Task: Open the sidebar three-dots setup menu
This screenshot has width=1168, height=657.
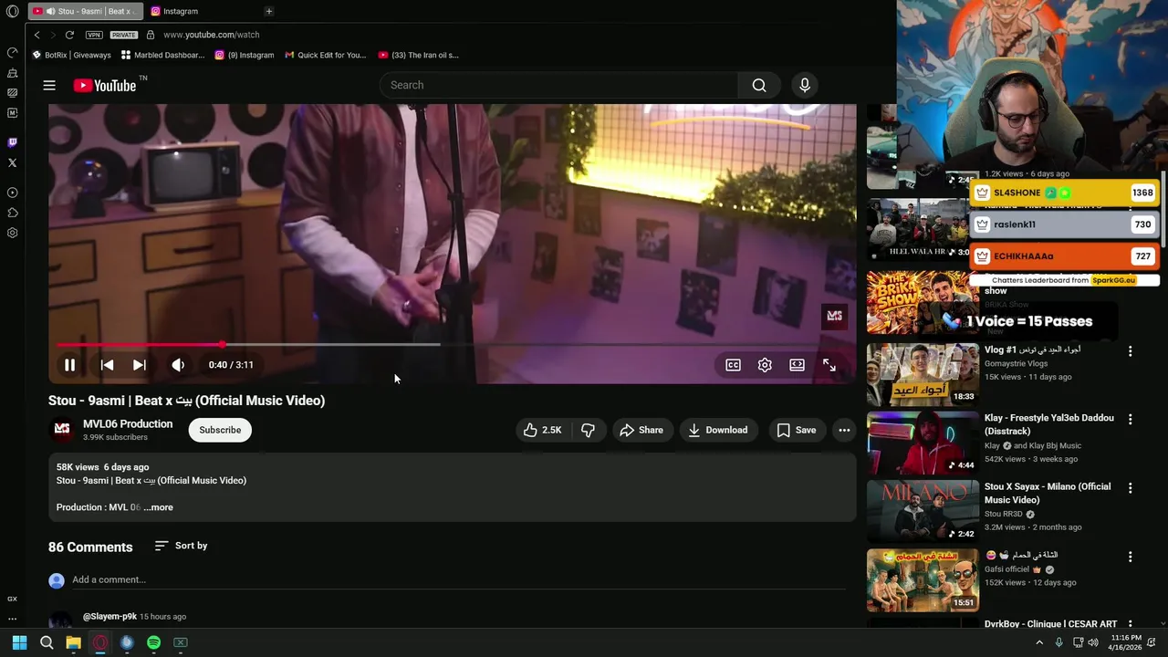Action: point(12,619)
